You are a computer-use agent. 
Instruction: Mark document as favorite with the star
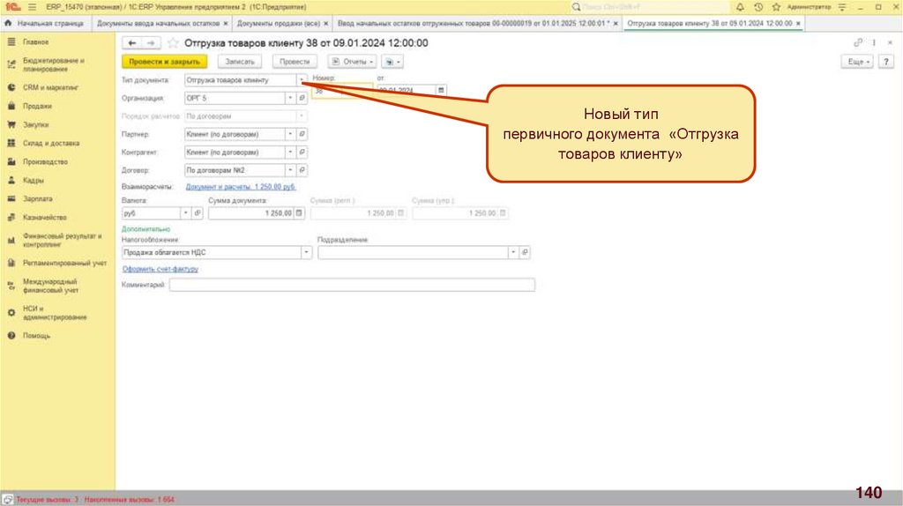(172, 43)
